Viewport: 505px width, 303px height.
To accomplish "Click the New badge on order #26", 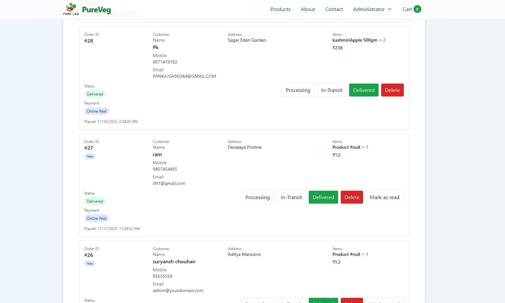I will tap(90, 263).
